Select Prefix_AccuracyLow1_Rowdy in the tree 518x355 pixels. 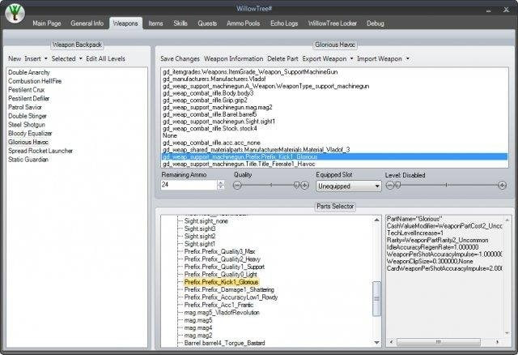click(231, 297)
